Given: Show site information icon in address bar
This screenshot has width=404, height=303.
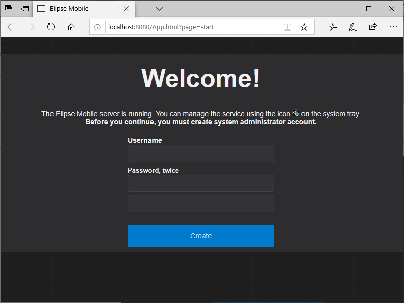Looking at the screenshot, I should [97, 27].
